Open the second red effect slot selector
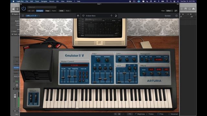 tap(159, 69)
